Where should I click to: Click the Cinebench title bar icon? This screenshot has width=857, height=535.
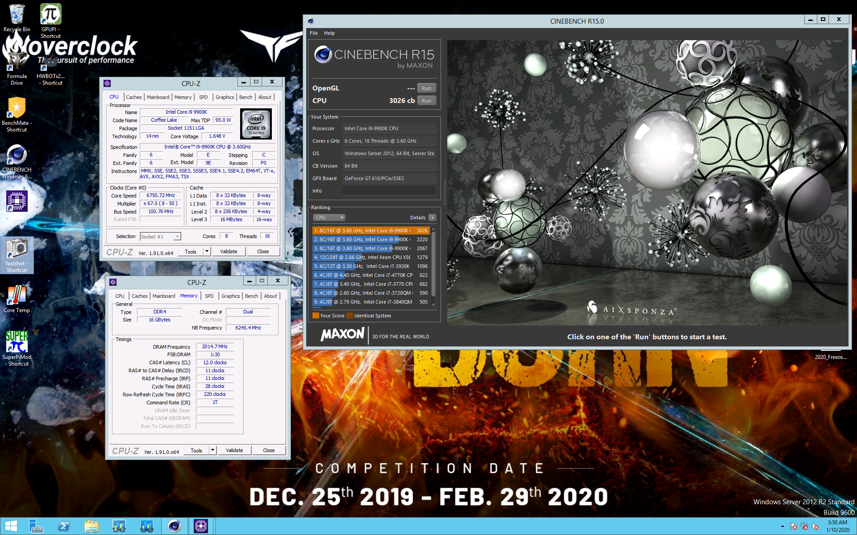311,21
